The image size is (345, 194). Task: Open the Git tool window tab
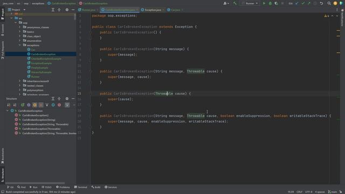tap(10, 187)
